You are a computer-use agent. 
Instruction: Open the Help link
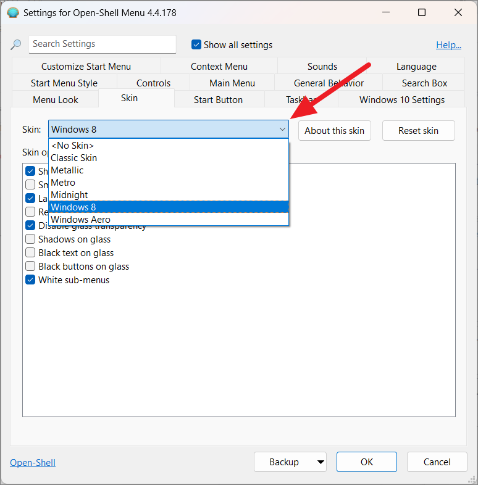[448, 44]
